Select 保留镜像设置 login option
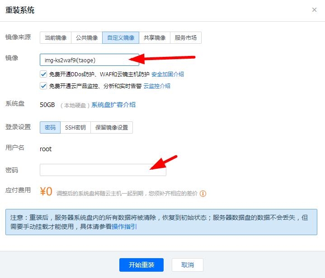 [112, 128]
